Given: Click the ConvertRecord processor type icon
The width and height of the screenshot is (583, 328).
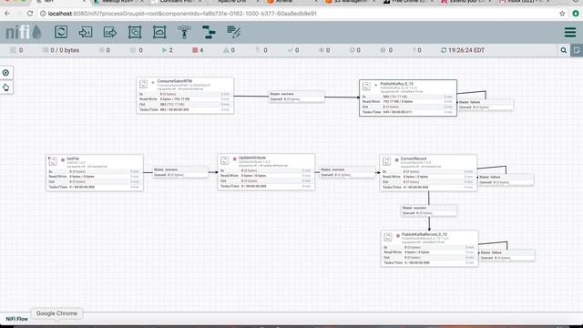Looking at the screenshot, I should (386, 161).
